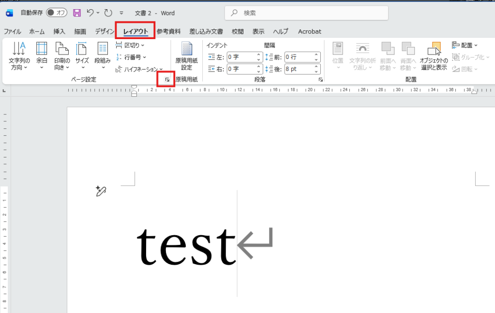Click the 原稿用紙設定 manuscript paper icon
The height and width of the screenshot is (313, 495).
tap(187, 56)
